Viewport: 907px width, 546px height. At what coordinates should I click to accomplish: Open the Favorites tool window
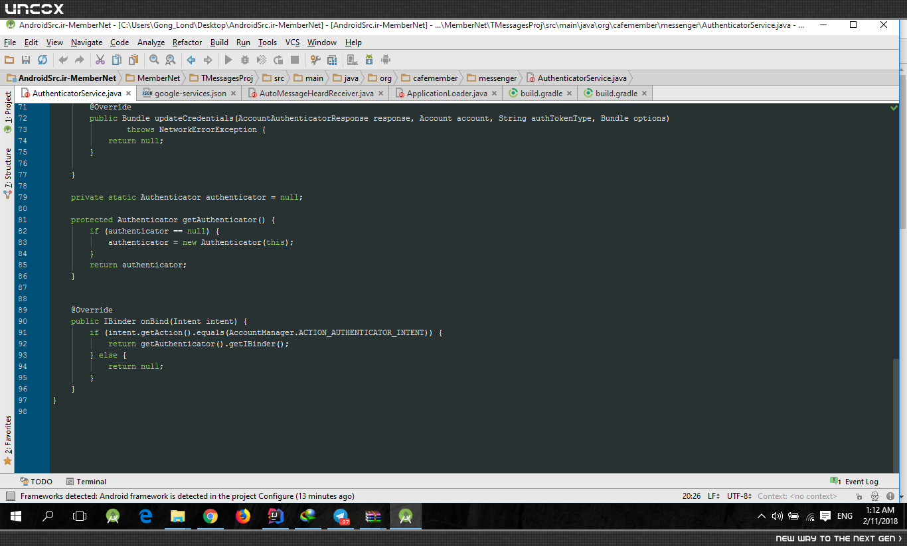[x=8, y=440]
